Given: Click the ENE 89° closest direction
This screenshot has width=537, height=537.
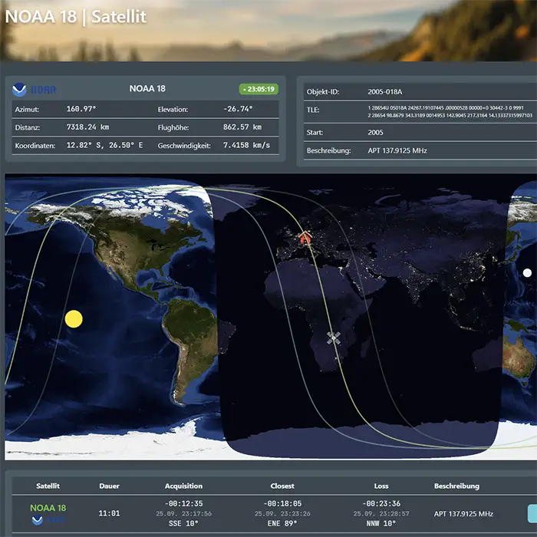Looking at the screenshot, I should click(282, 523).
